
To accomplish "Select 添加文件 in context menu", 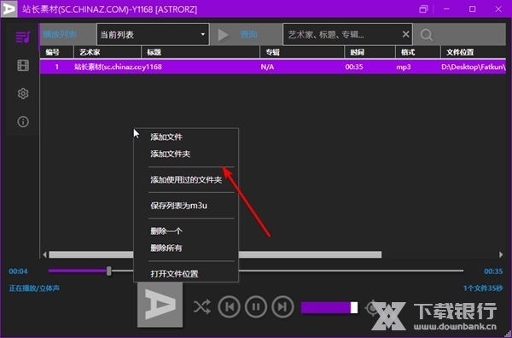I will point(166,137).
